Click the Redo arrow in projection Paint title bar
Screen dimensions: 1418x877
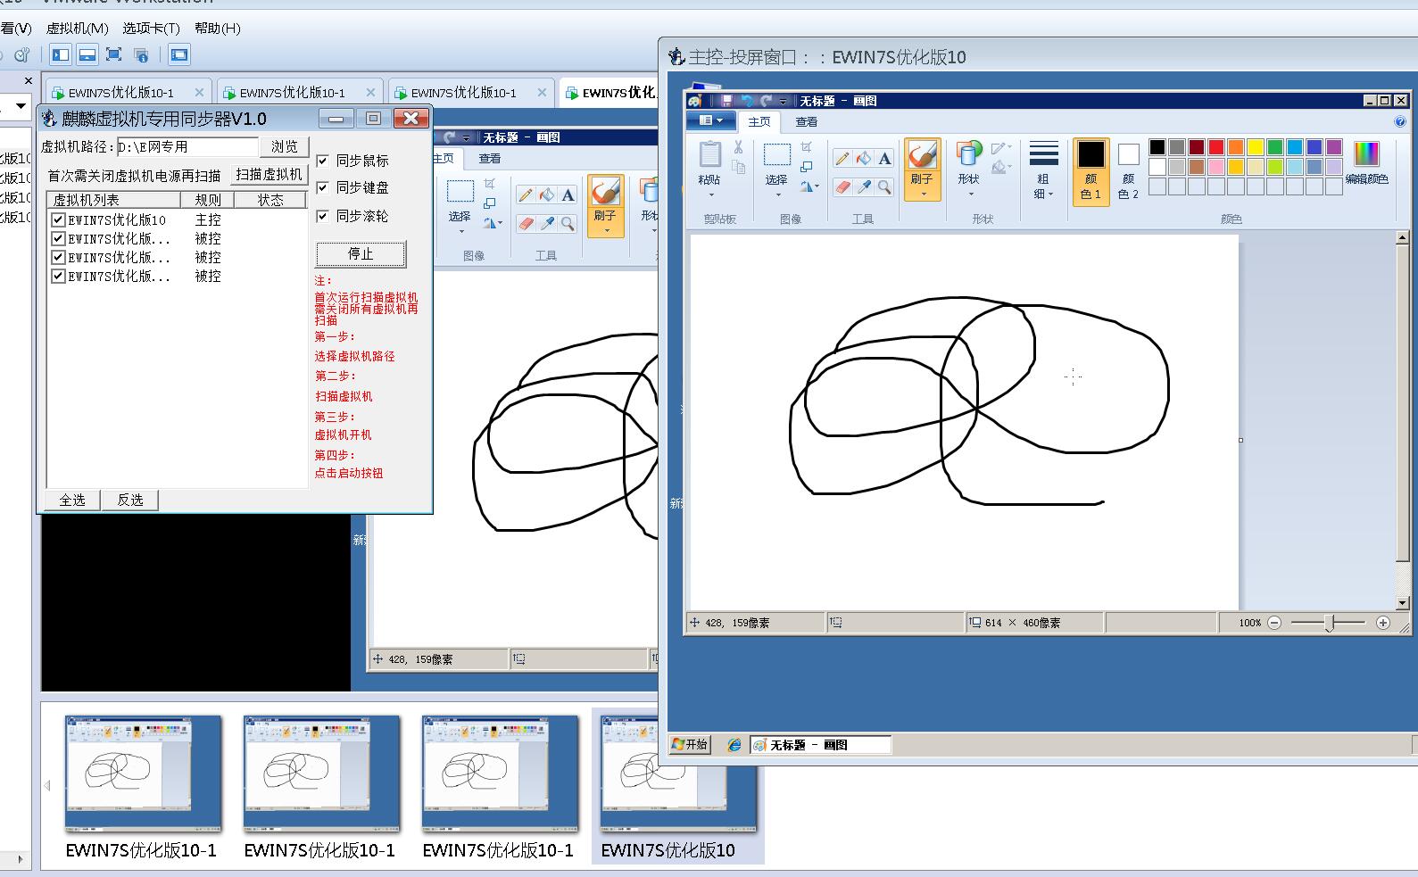[x=767, y=101]
